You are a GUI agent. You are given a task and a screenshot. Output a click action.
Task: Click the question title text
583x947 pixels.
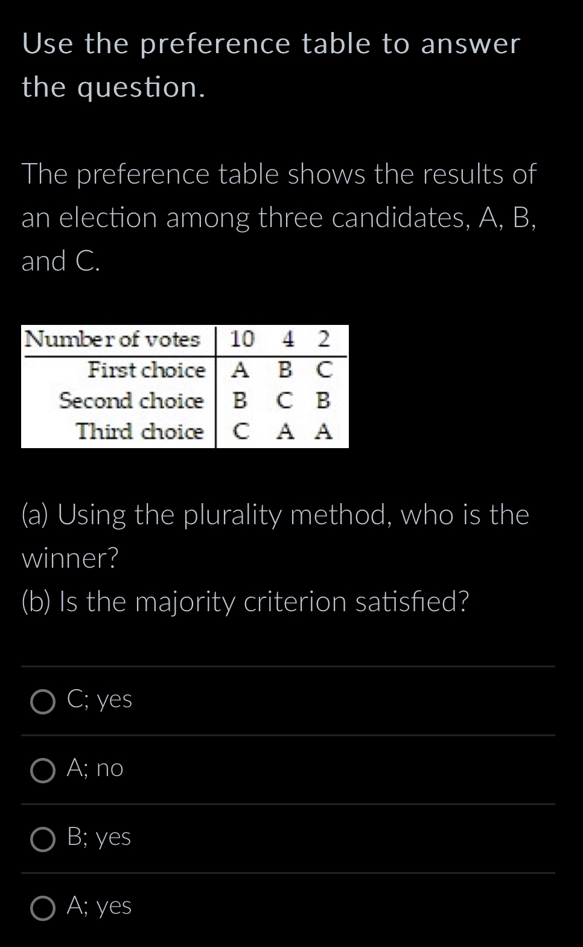270,65
